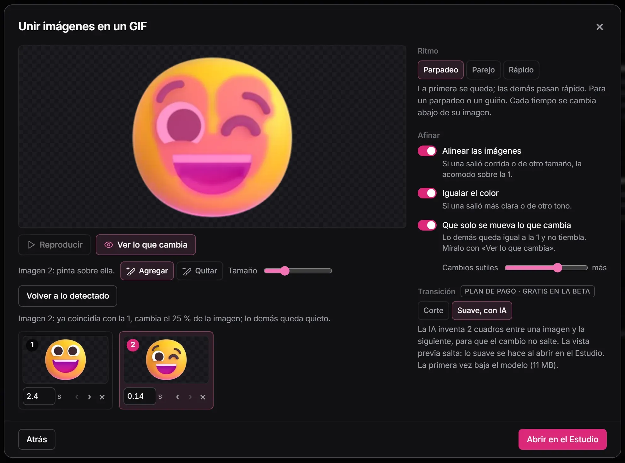The width and height of the screenshot is (625, 463).
Task: Click the large GIF preview image
Action: click(212, 137)
